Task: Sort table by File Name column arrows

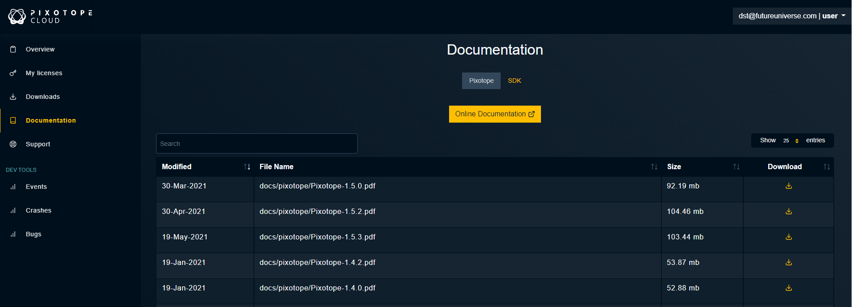Action: (x=654, y=167)
